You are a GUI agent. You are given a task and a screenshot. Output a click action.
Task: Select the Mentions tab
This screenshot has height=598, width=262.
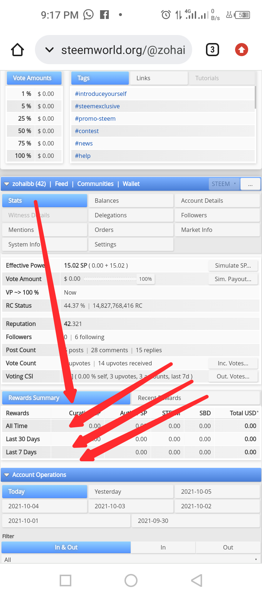tap(45, 230)
